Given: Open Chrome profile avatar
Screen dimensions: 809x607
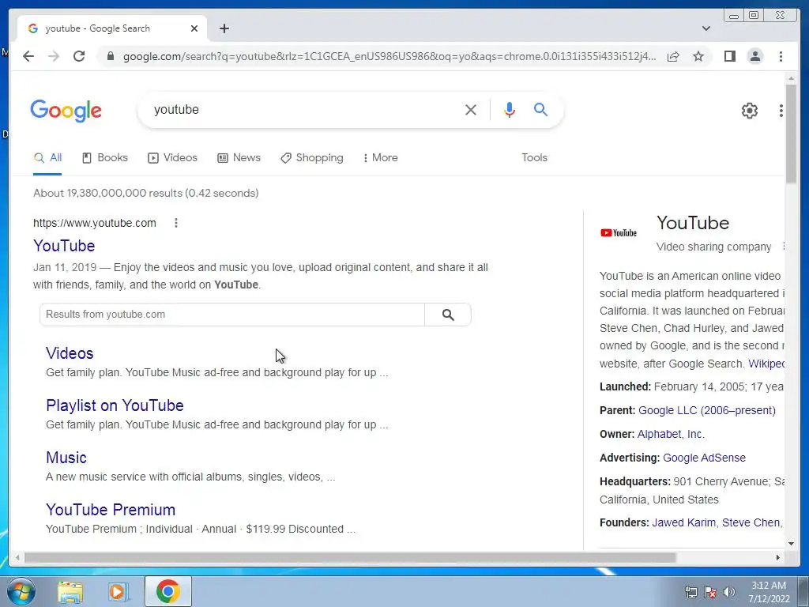Looking at the screenshot, I should pyautogui.click(x=754, y=56).
